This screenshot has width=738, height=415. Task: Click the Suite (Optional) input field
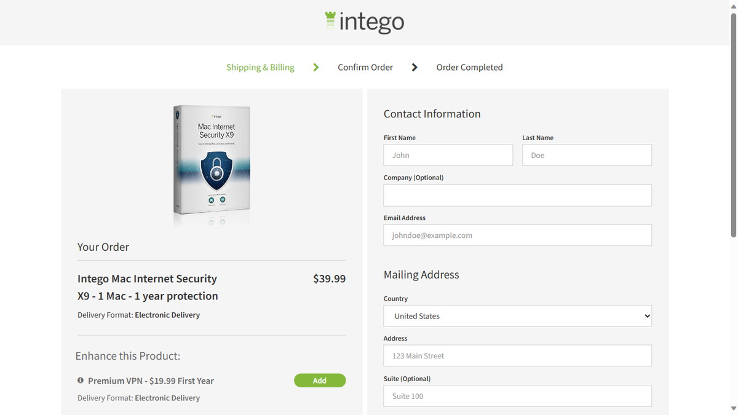pos(517,396)
